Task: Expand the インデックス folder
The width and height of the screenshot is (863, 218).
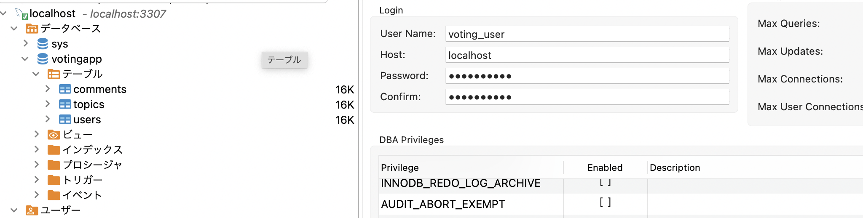Action: point(37,149)
